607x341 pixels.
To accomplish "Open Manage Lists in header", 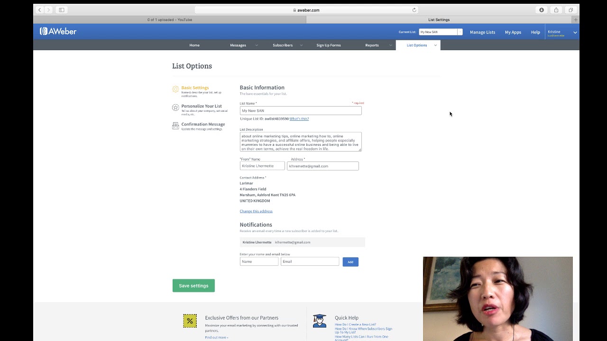I will point(482,32).
